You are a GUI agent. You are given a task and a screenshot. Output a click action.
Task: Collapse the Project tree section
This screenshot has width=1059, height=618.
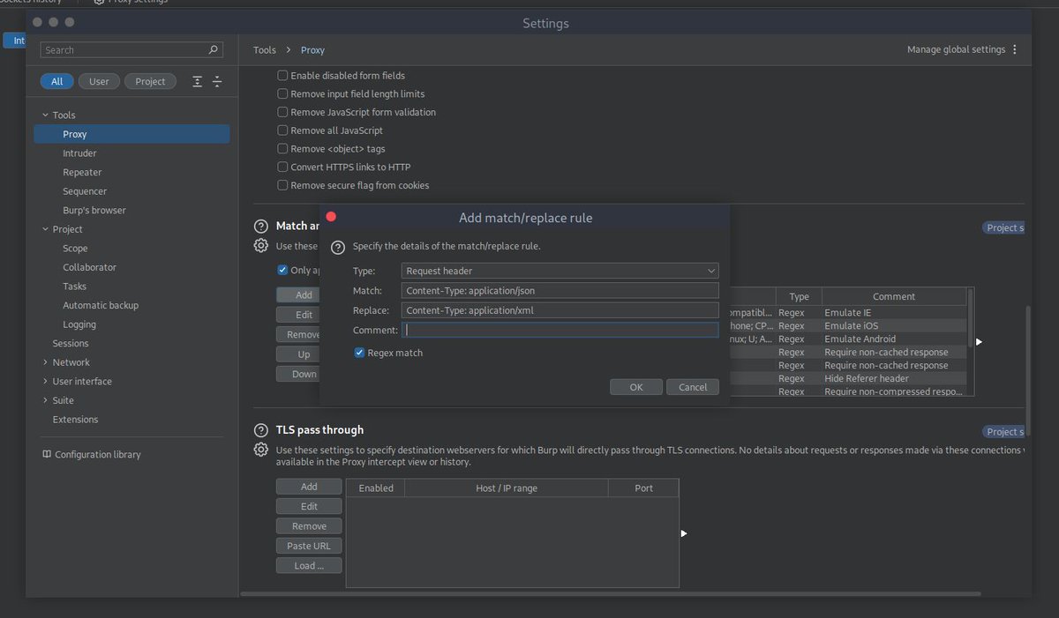tap(45, 229)
